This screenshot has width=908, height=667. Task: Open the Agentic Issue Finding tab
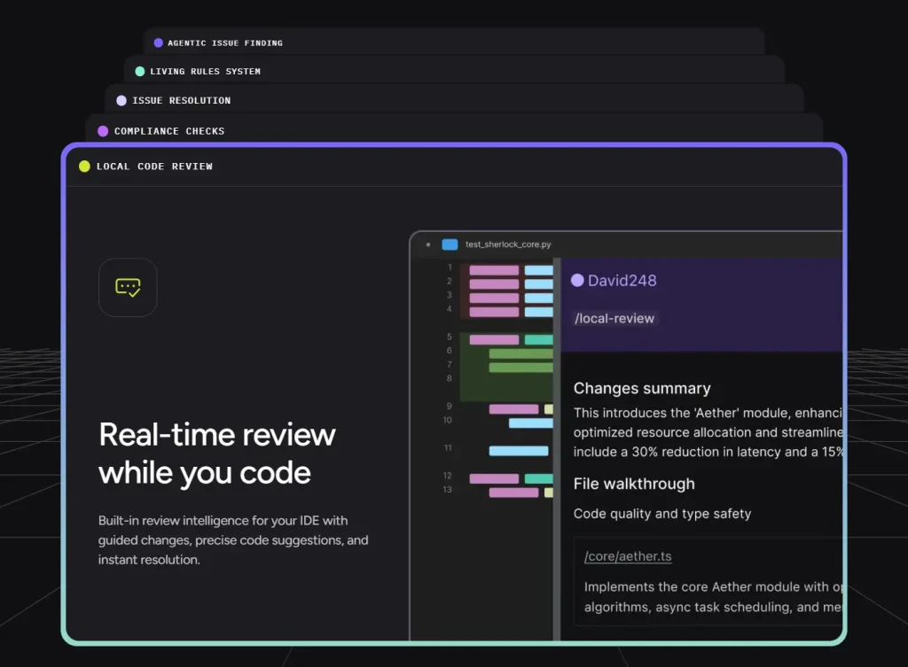tap(225, 43)
